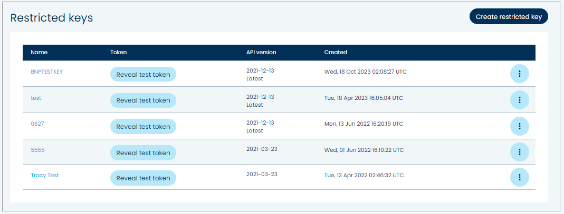The image size is (564, 214).
Task: Reveal test token for 0627 key
Action: point(143,127)
